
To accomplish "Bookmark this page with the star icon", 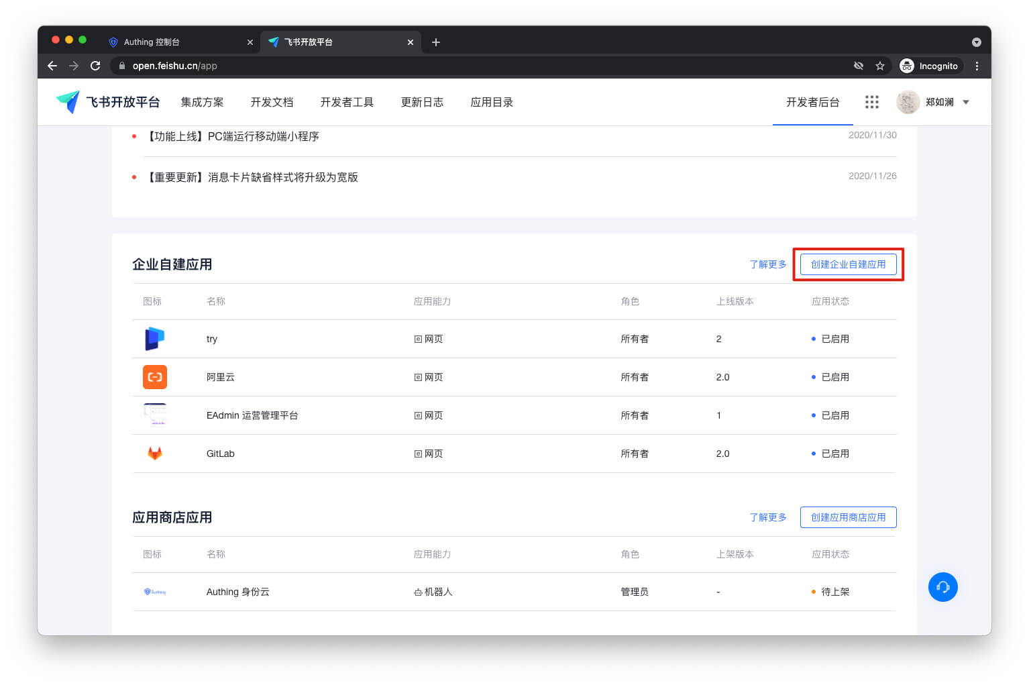I will pos(879,66).
